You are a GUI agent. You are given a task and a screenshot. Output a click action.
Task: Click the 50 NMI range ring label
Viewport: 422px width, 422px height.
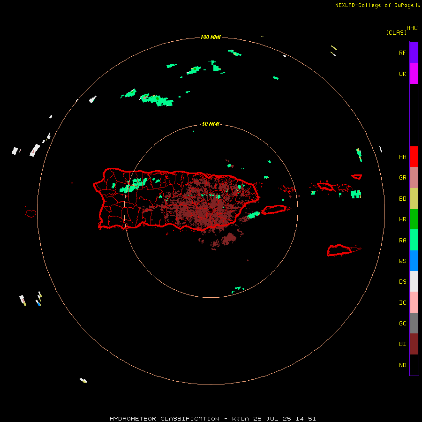(x=211, y=124)
